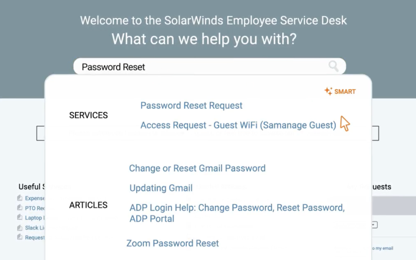This screenshot has width=416, height=260.
Task: Open the Updating Gmail article
Action: [x=161, y=188]
